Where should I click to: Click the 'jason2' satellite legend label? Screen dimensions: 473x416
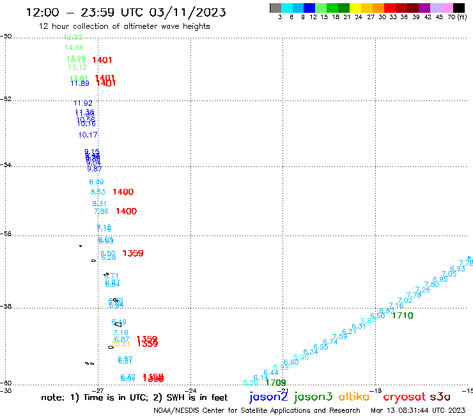coord(268,397)
